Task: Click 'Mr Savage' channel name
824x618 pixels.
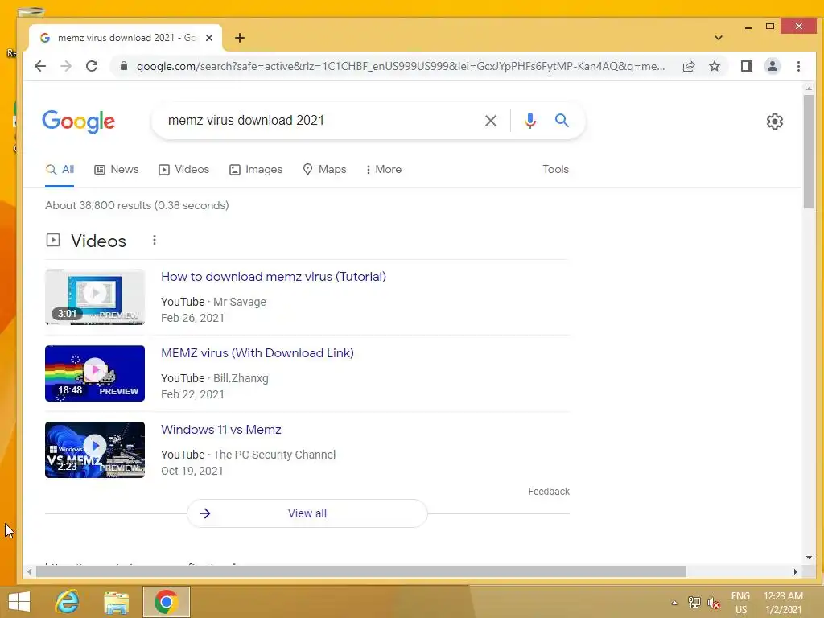Action: tap(240, 302)
